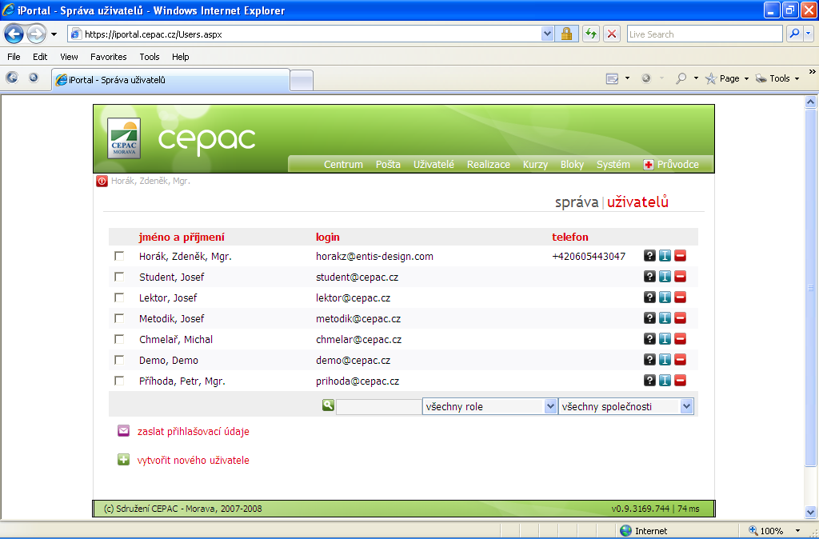Open help icon for Lektor, Josef row
Viewport: 819px width, 539px height.
point(649,297)
